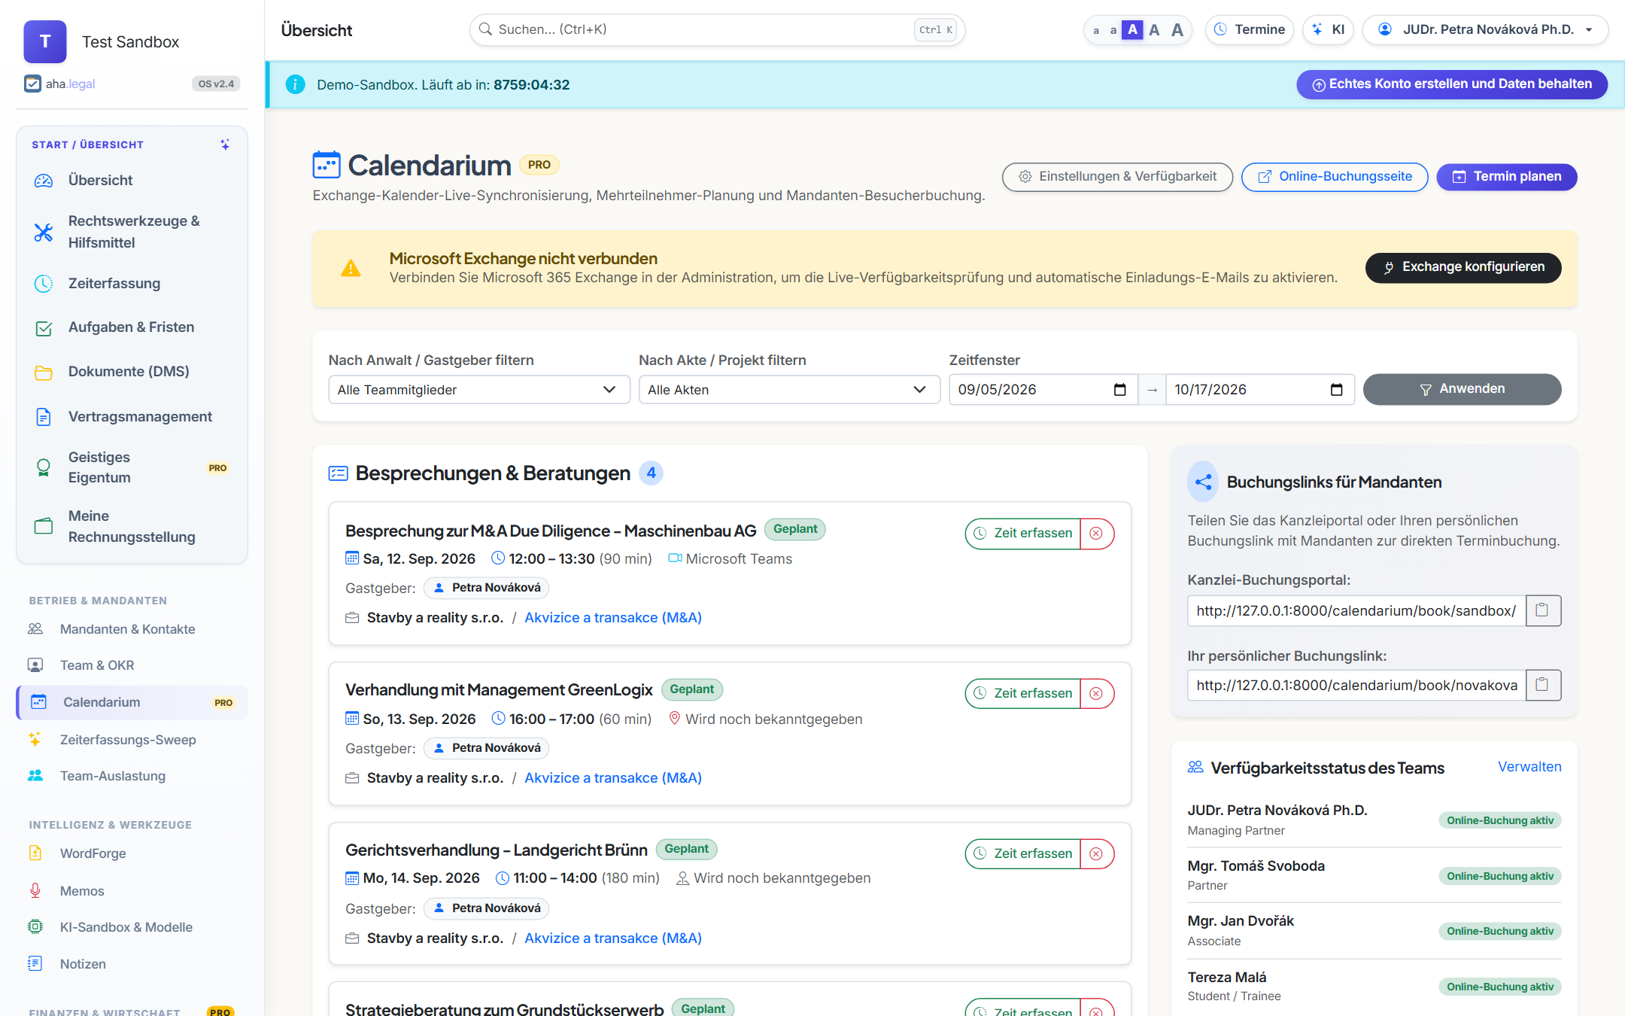Image resolution: width=1625 pixels, height=1016 pixels.
Task: Click the end date field 10/17/2026
Action: pyautogui.click(x=1260, y=390)
